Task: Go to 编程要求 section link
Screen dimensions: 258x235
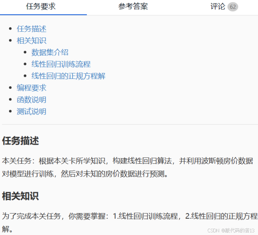Action: coord(31,88)
